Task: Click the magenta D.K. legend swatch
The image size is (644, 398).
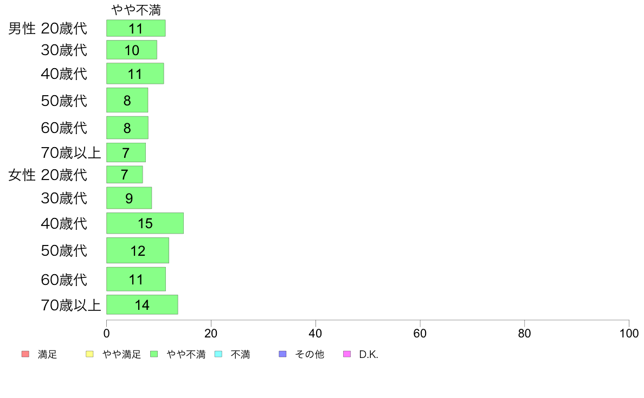Action: pyautogui.click(x=347, y=354)
